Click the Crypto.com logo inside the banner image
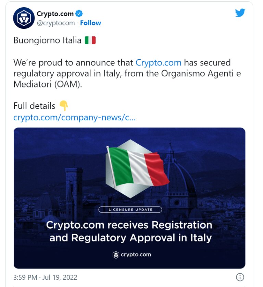263x287 pixels. 131,254
